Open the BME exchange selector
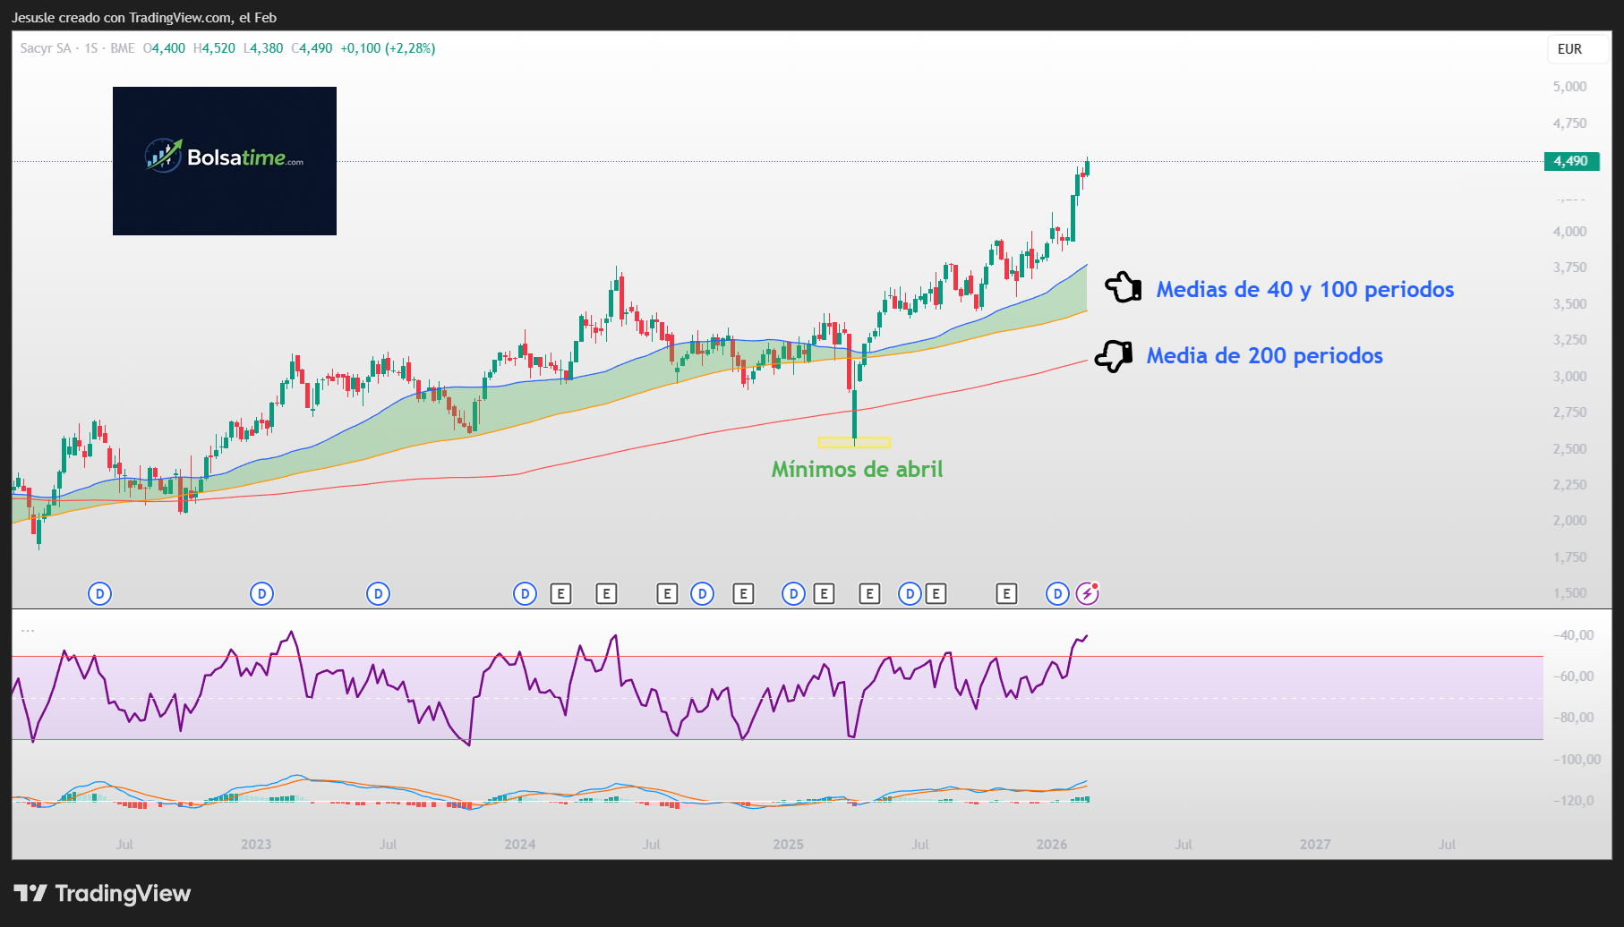 [x=121, y=48]
